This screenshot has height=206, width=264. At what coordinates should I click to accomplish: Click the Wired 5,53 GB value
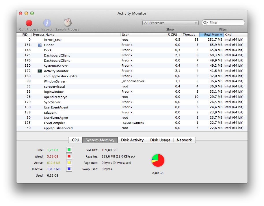tap(53, 156)
